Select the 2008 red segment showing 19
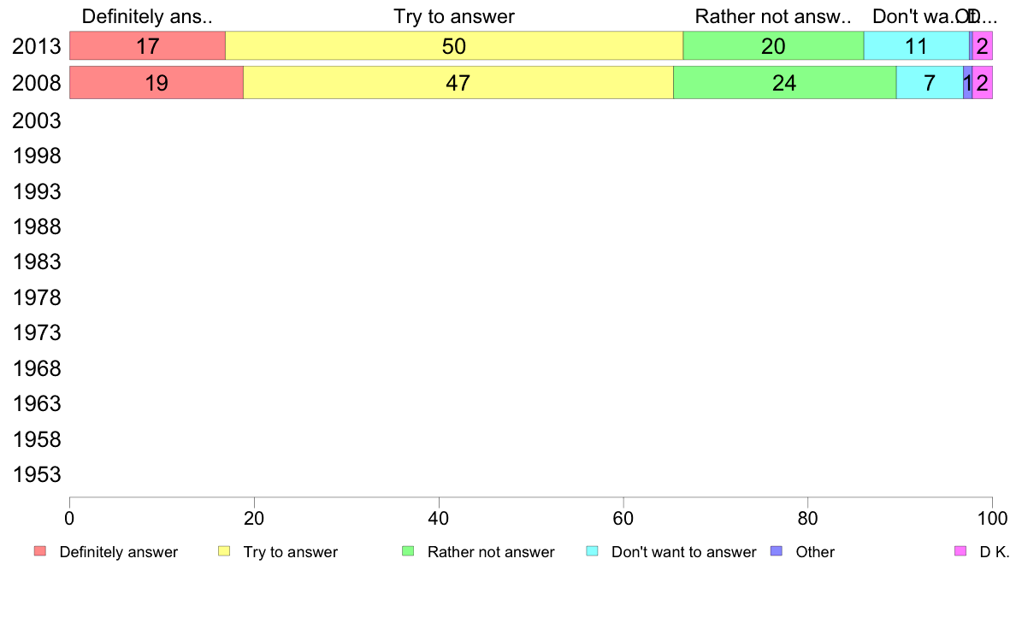1016x629 pixels. tap(157, 83)
